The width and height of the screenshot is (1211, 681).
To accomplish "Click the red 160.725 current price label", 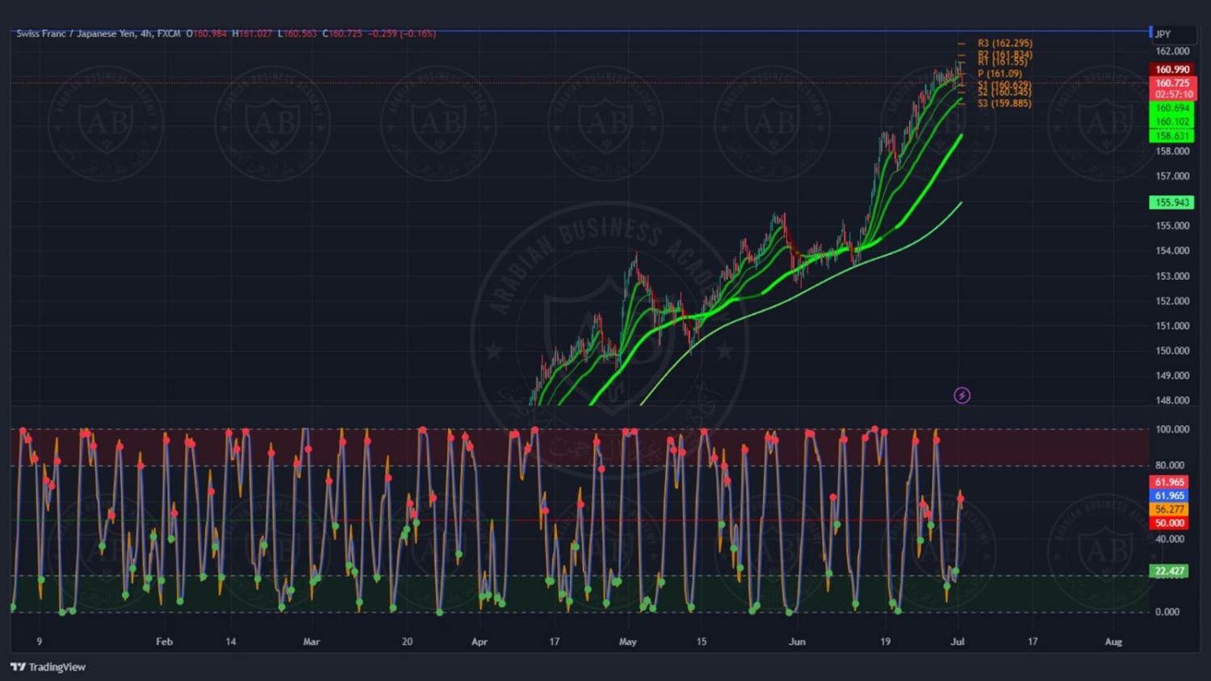I will tap(1171, 83).
